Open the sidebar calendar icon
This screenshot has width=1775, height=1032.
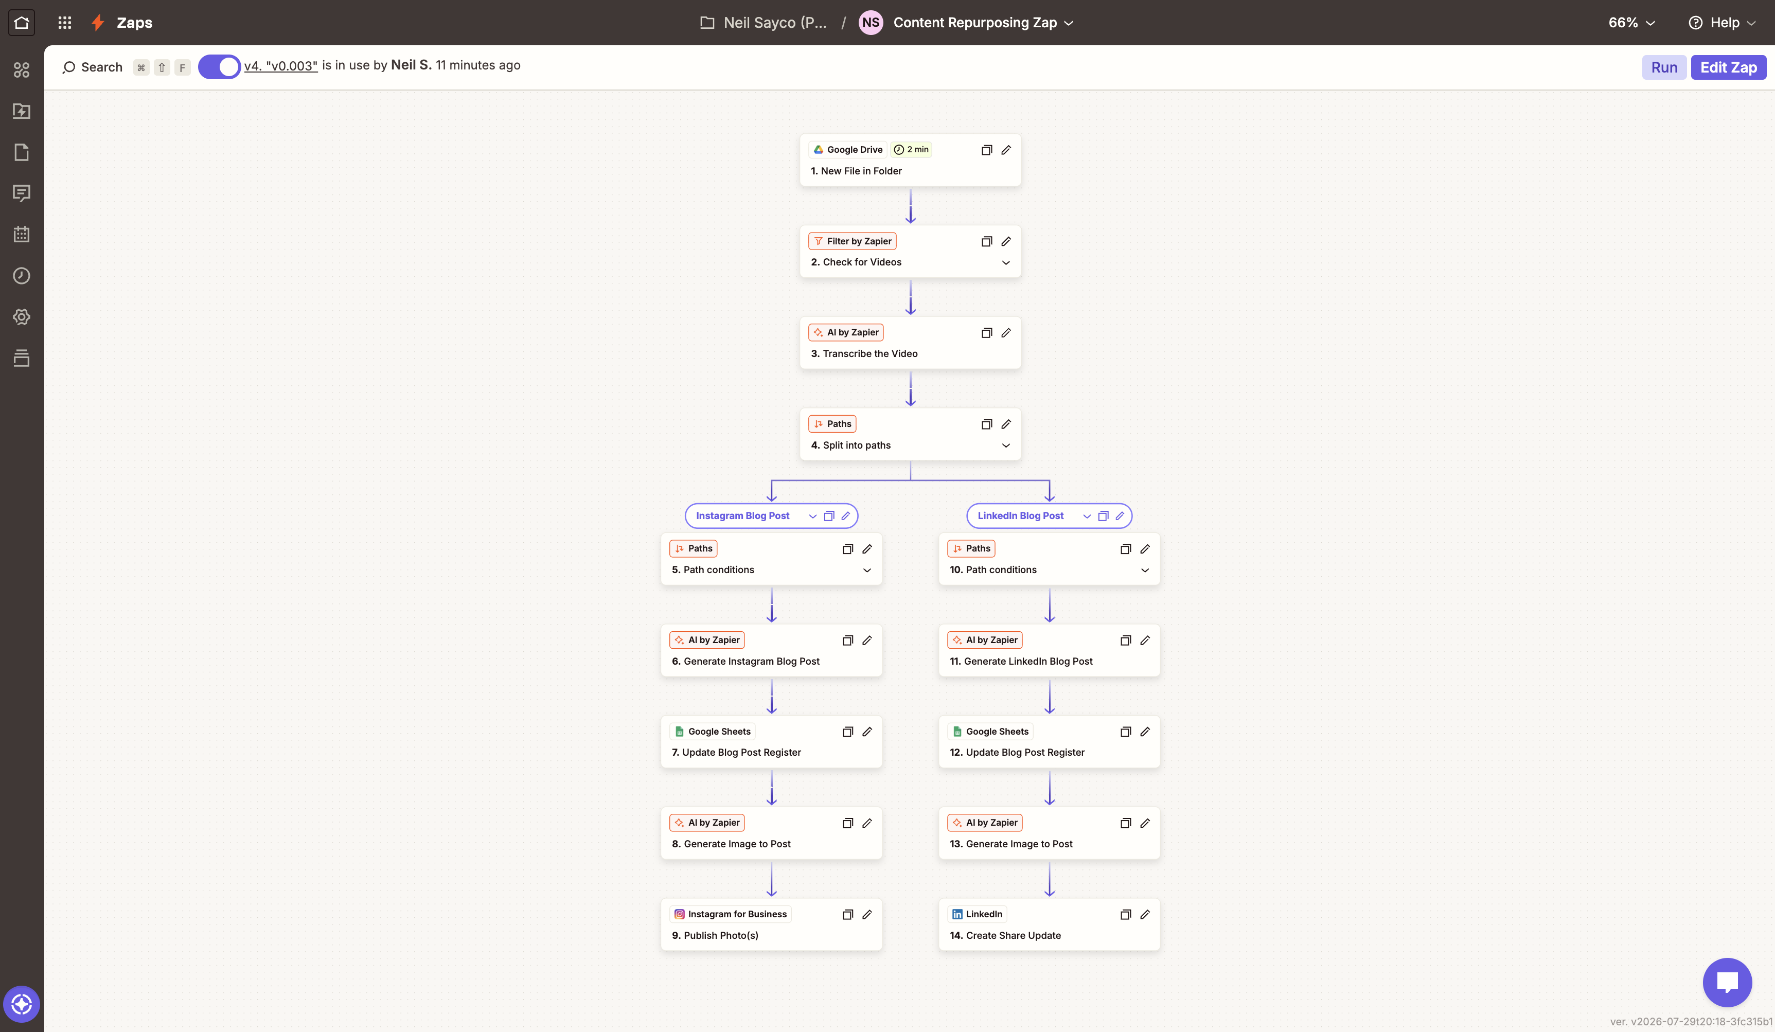click(x=22, y=234)
